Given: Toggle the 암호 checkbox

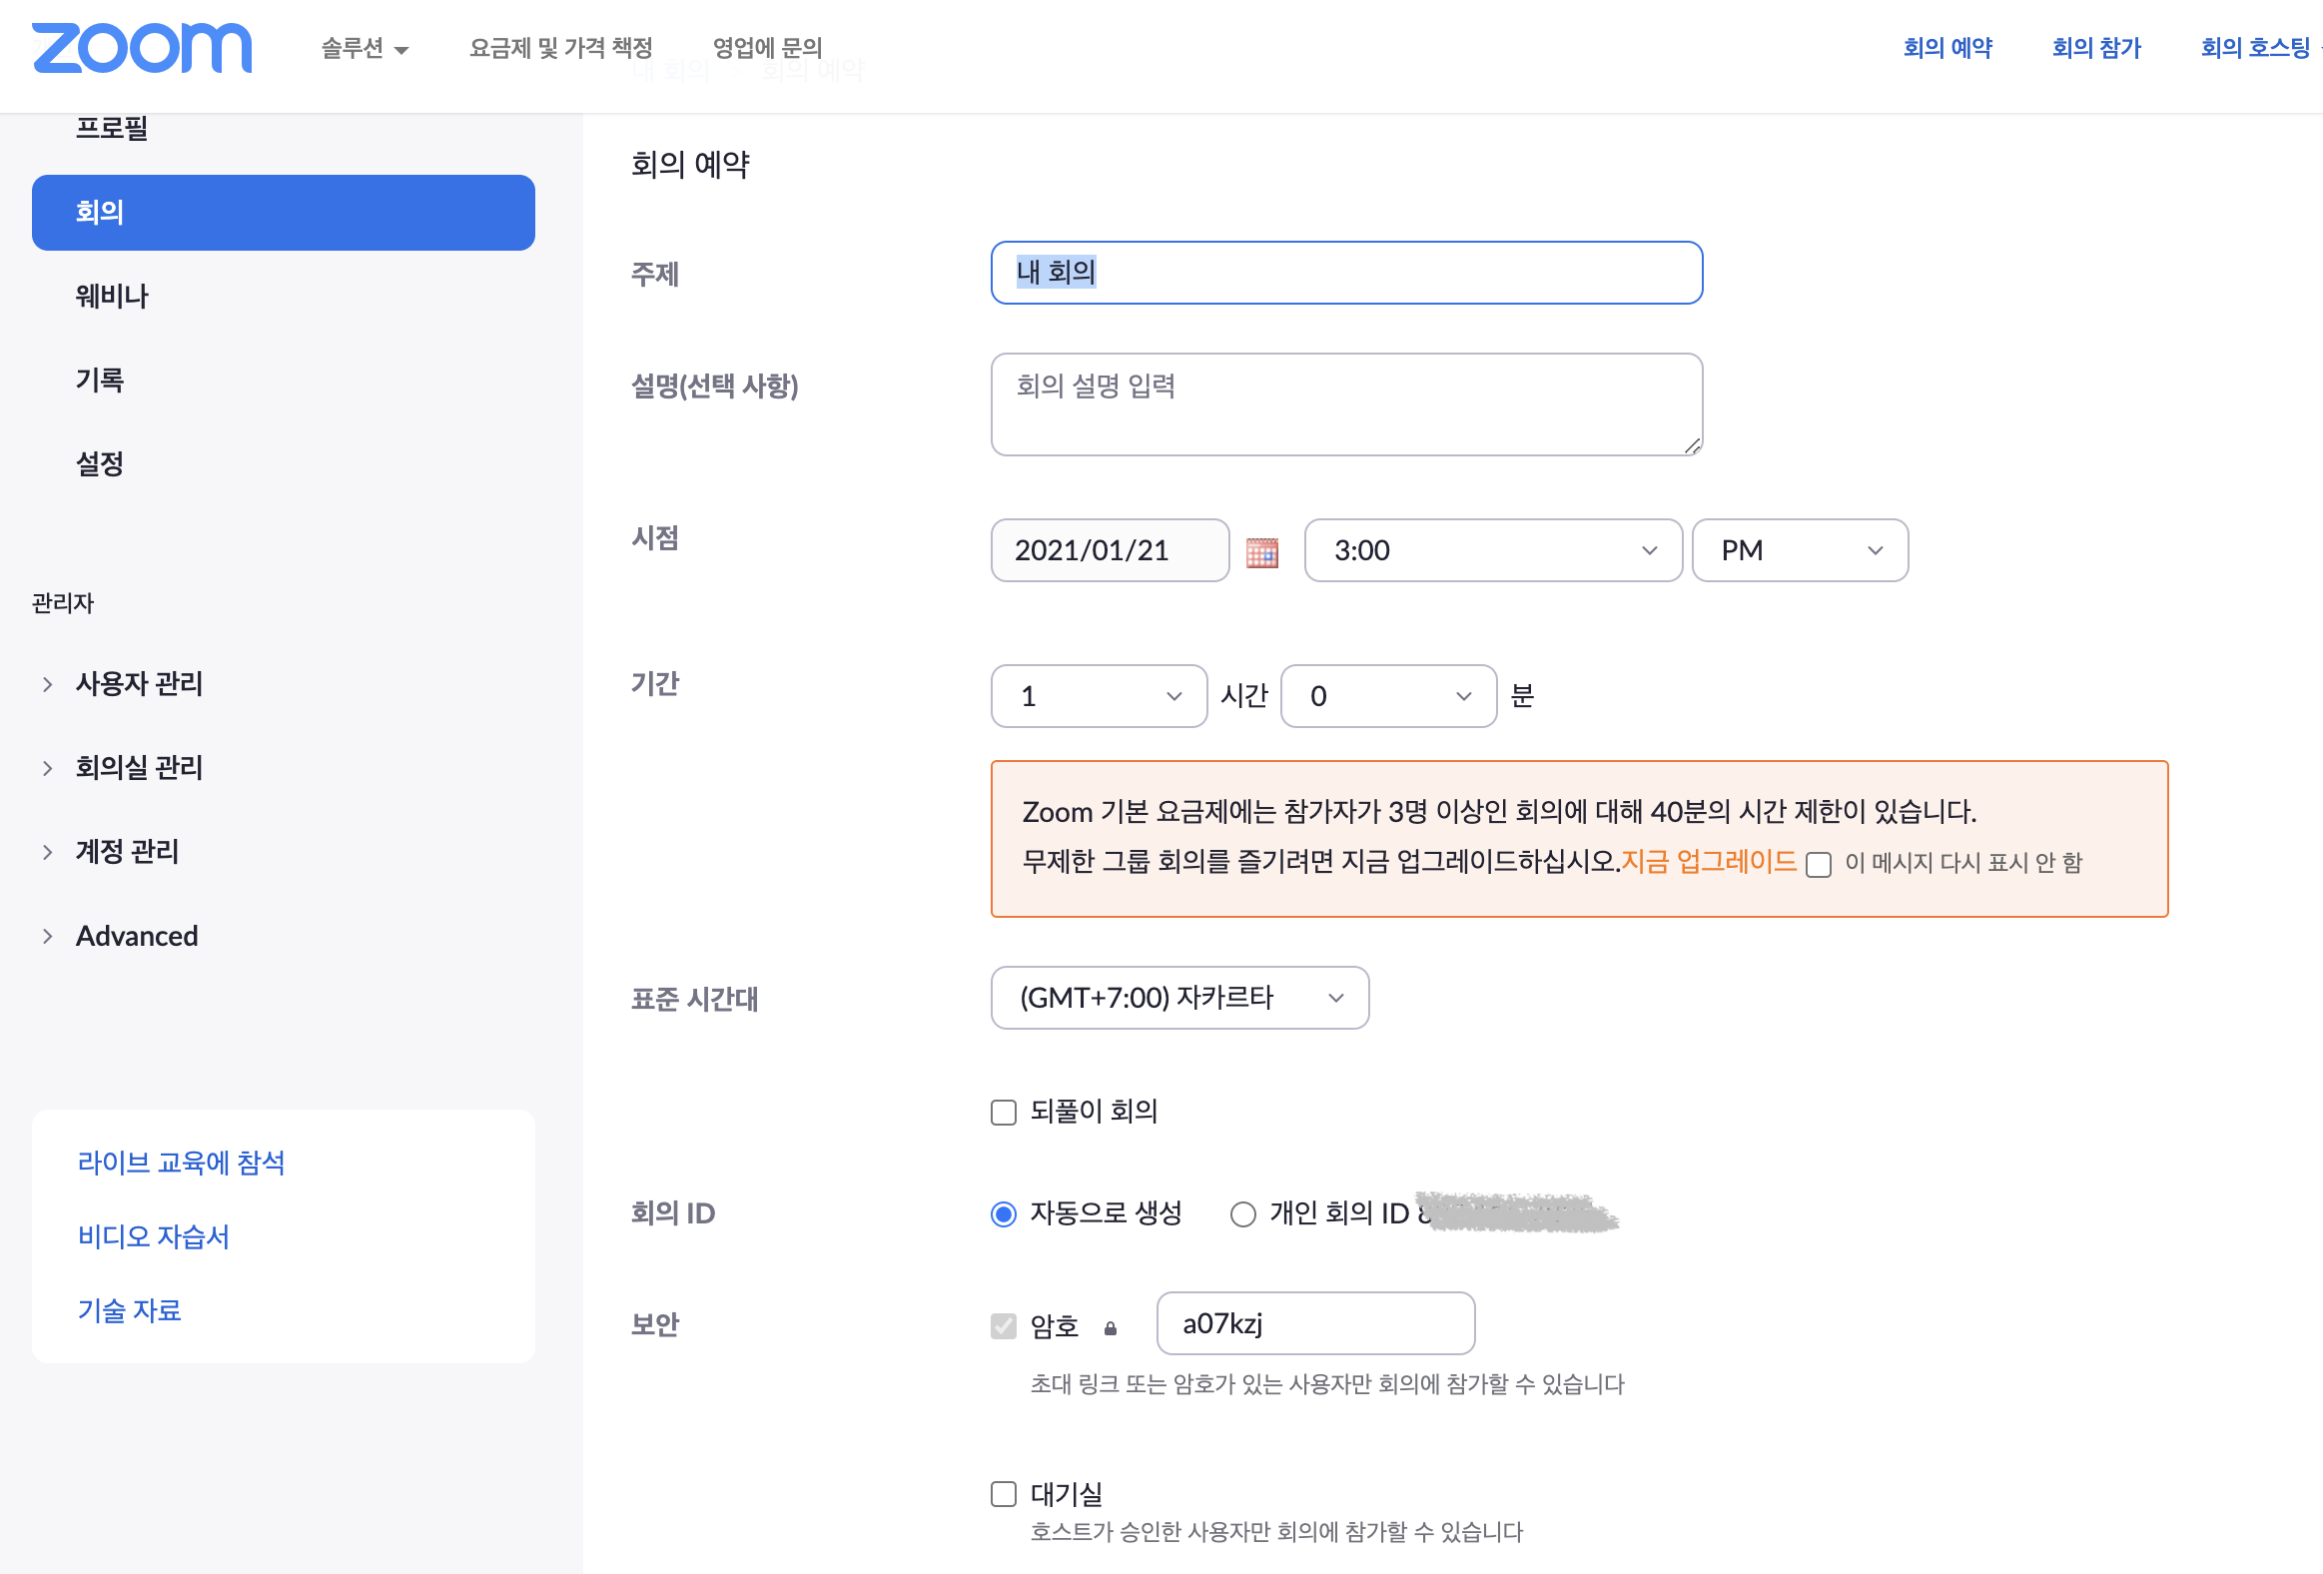Looking at the screenshot, I should [1003, 1326].
